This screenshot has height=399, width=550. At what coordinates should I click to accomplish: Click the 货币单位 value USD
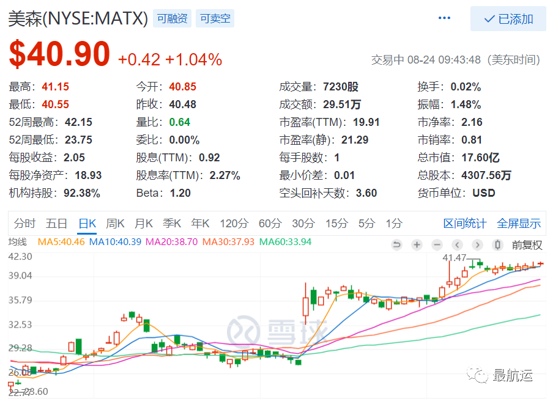(484, 193)
